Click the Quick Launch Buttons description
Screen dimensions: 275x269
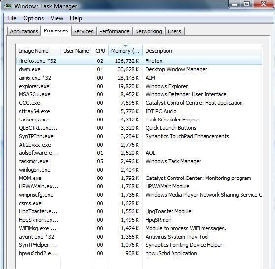(x=171, y=128)
